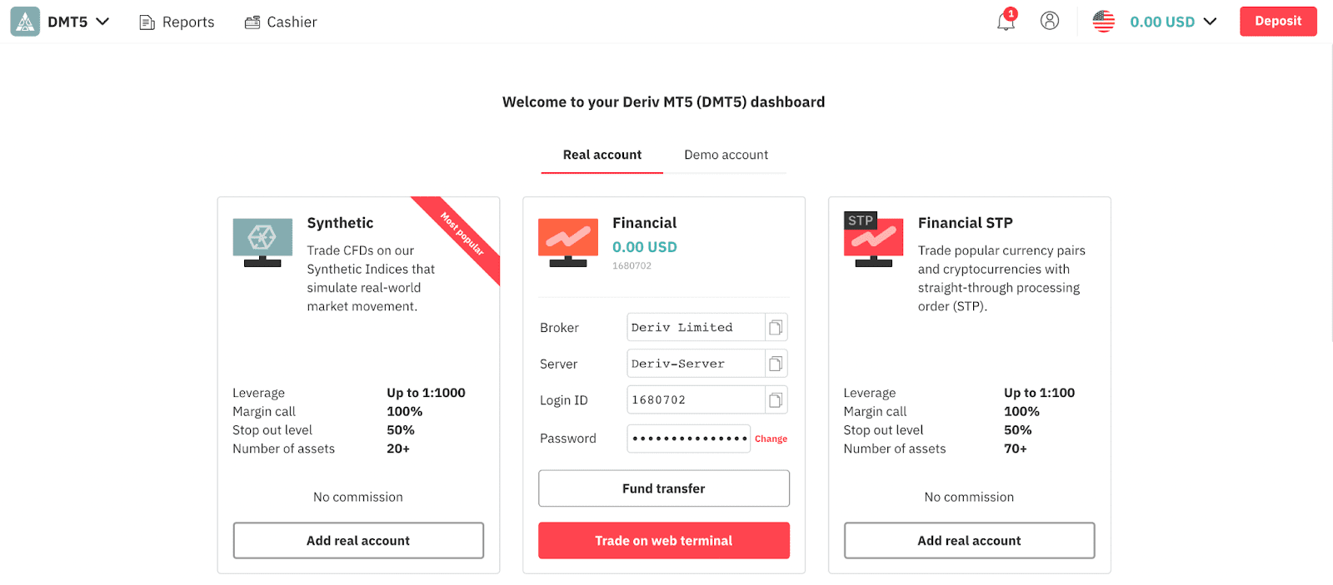
Task: Open the account settings profile icon
Action: coord(1050,21)
